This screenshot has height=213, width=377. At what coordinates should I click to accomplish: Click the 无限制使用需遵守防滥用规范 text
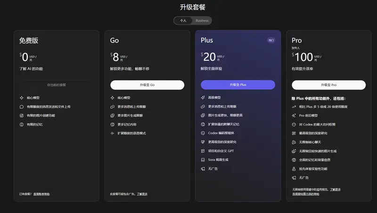(x=311, y=189)
